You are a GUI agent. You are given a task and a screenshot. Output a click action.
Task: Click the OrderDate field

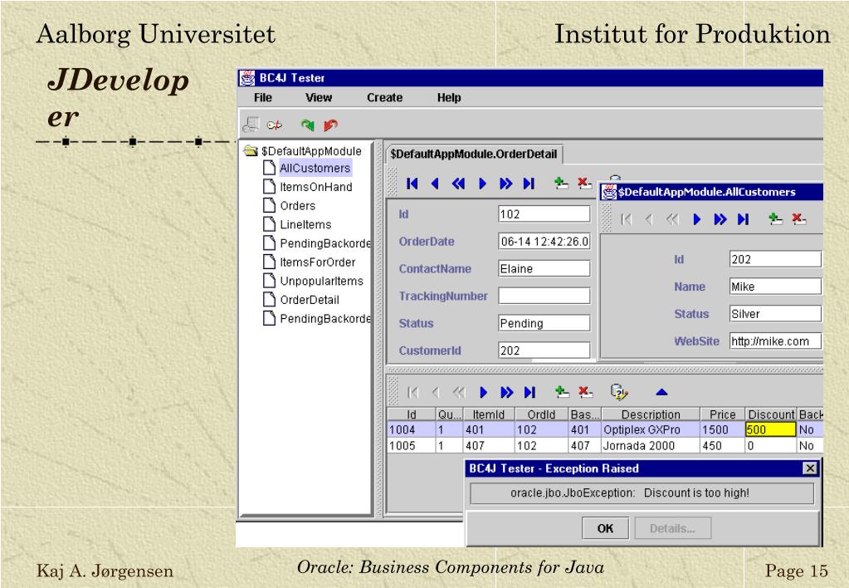point(544,241)
